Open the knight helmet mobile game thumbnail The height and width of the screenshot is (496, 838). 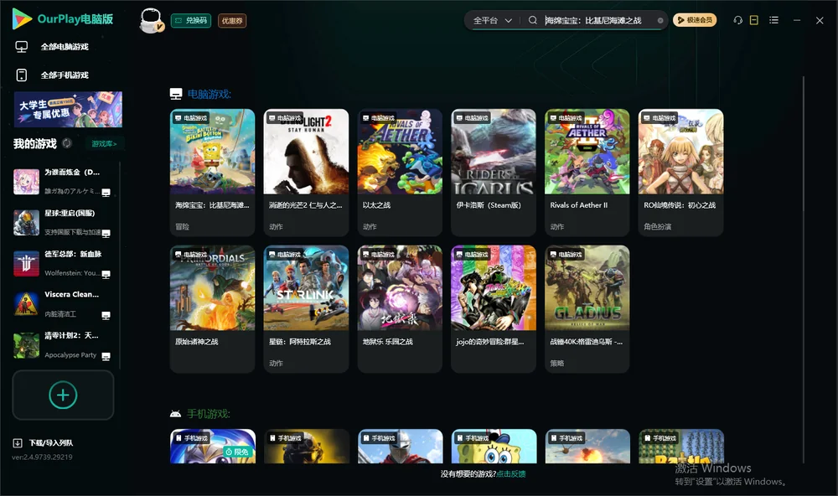[x=401, y=446]
